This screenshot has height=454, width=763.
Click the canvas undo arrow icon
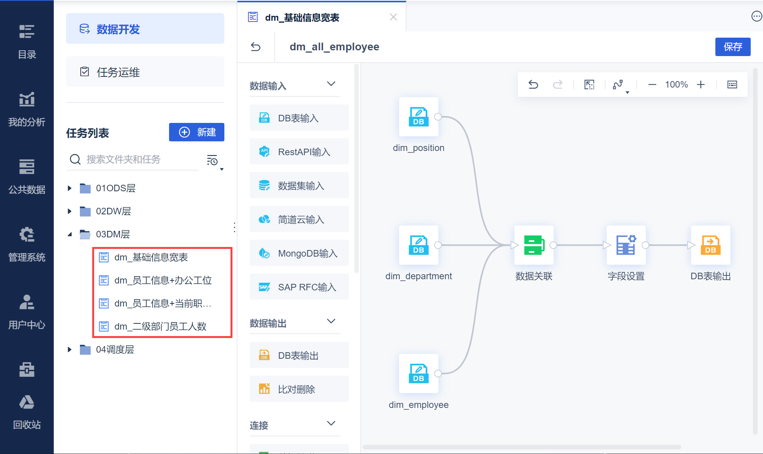533,85
